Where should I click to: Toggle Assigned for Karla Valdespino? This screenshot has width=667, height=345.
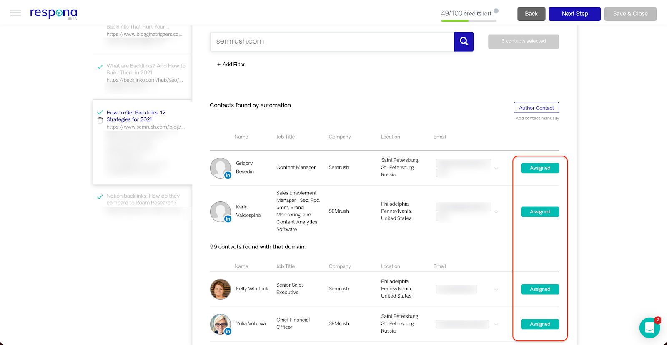pos(540,212)
